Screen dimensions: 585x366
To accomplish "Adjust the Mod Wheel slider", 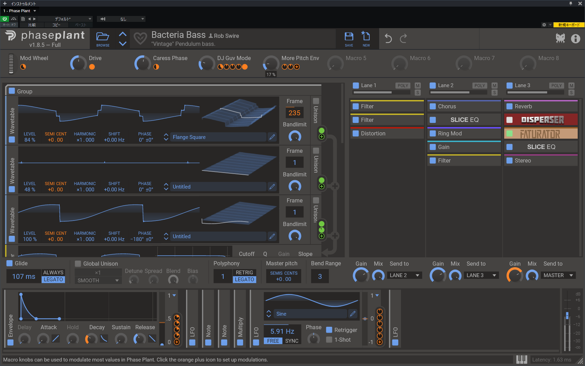I will click(11, 64).
